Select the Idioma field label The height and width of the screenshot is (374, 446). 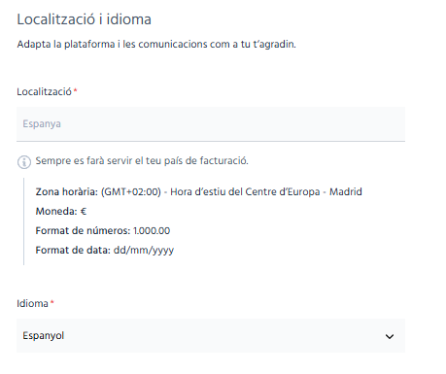click(32, 304)
